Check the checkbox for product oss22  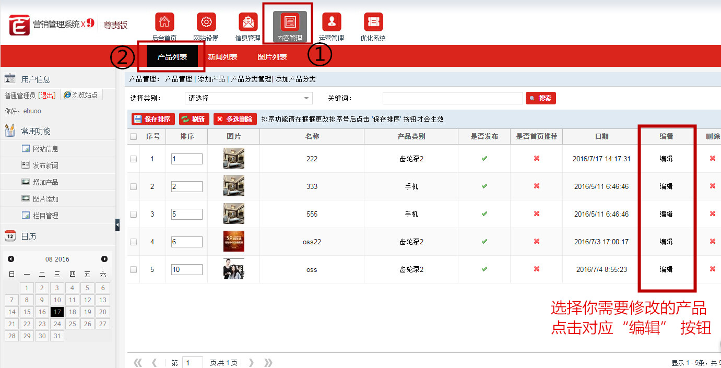(133, 242)
